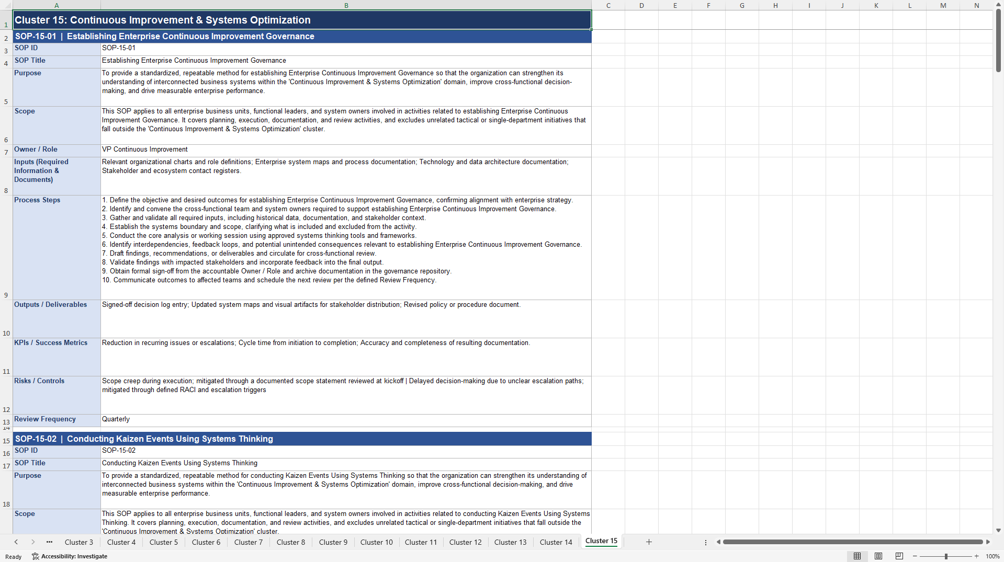Go to the Cluster 10 sheet tab
Screen dimensions: 1004x562
pos(377,542)
